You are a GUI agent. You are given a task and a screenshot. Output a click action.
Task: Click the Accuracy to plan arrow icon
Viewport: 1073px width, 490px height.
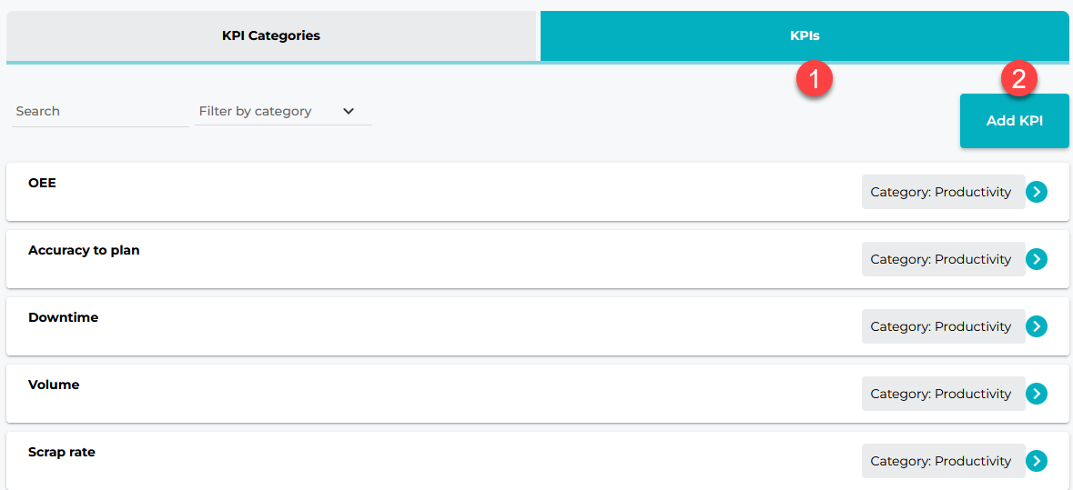click(x=1037, y=259)
